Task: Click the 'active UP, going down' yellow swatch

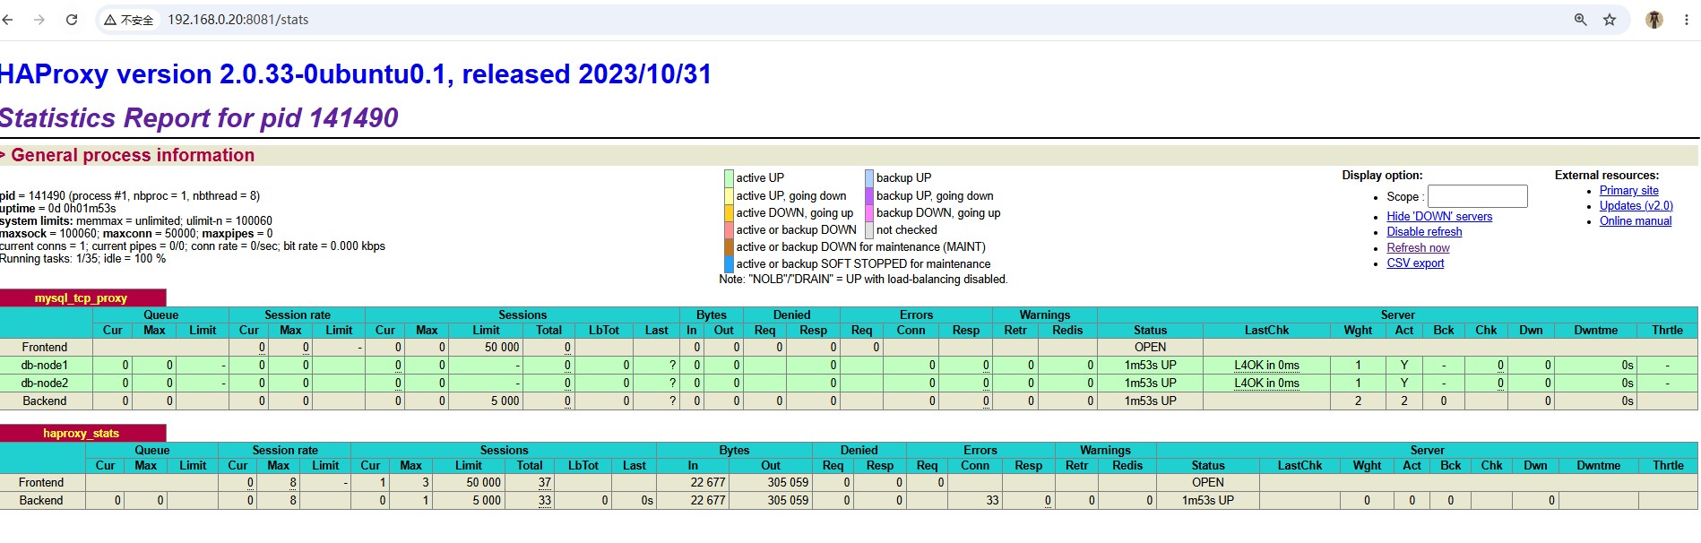Action: [729, 195]
